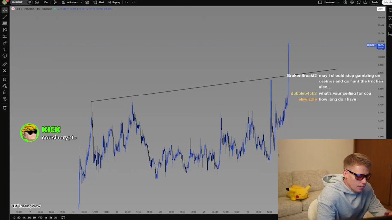Select the trend line drawing tool
This screenshot has height=220, width=392.
click(5, 17)
